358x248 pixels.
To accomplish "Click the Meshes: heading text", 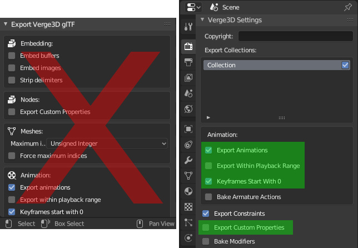I will tap(32, 131).
